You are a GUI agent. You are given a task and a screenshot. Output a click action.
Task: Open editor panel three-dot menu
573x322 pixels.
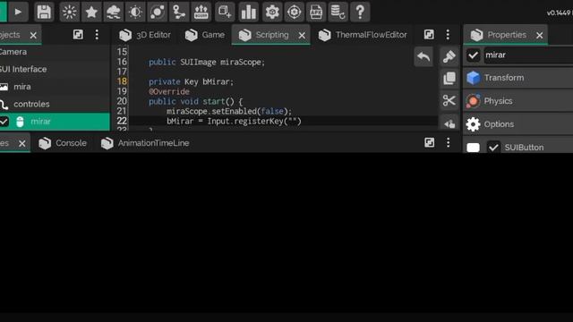[448, 35]
